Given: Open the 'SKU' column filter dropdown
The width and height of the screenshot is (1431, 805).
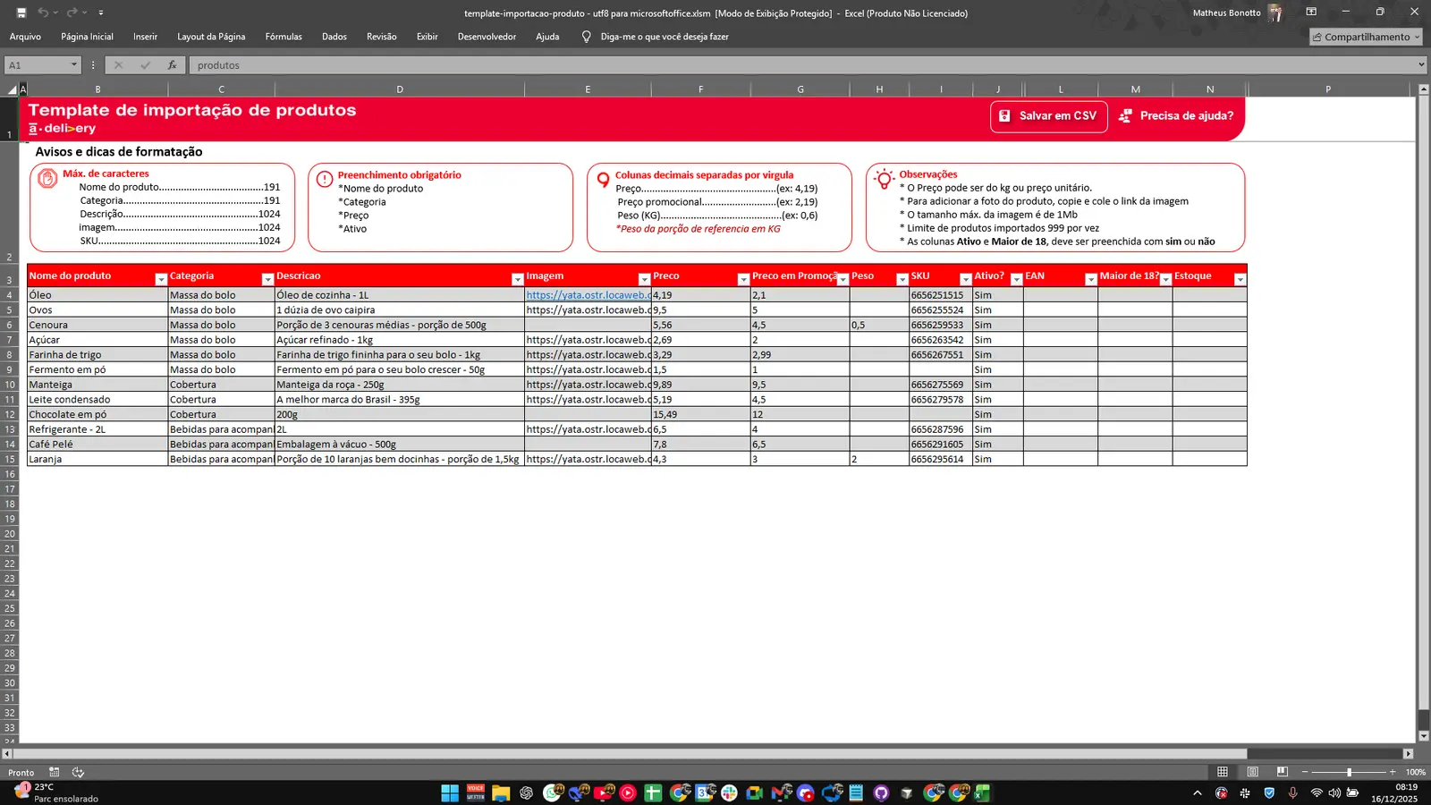Looking at the screenshot, I should click(966, 280).
